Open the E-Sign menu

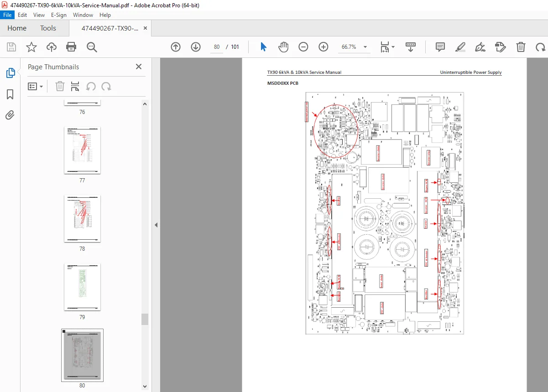[x=59, y=15]
